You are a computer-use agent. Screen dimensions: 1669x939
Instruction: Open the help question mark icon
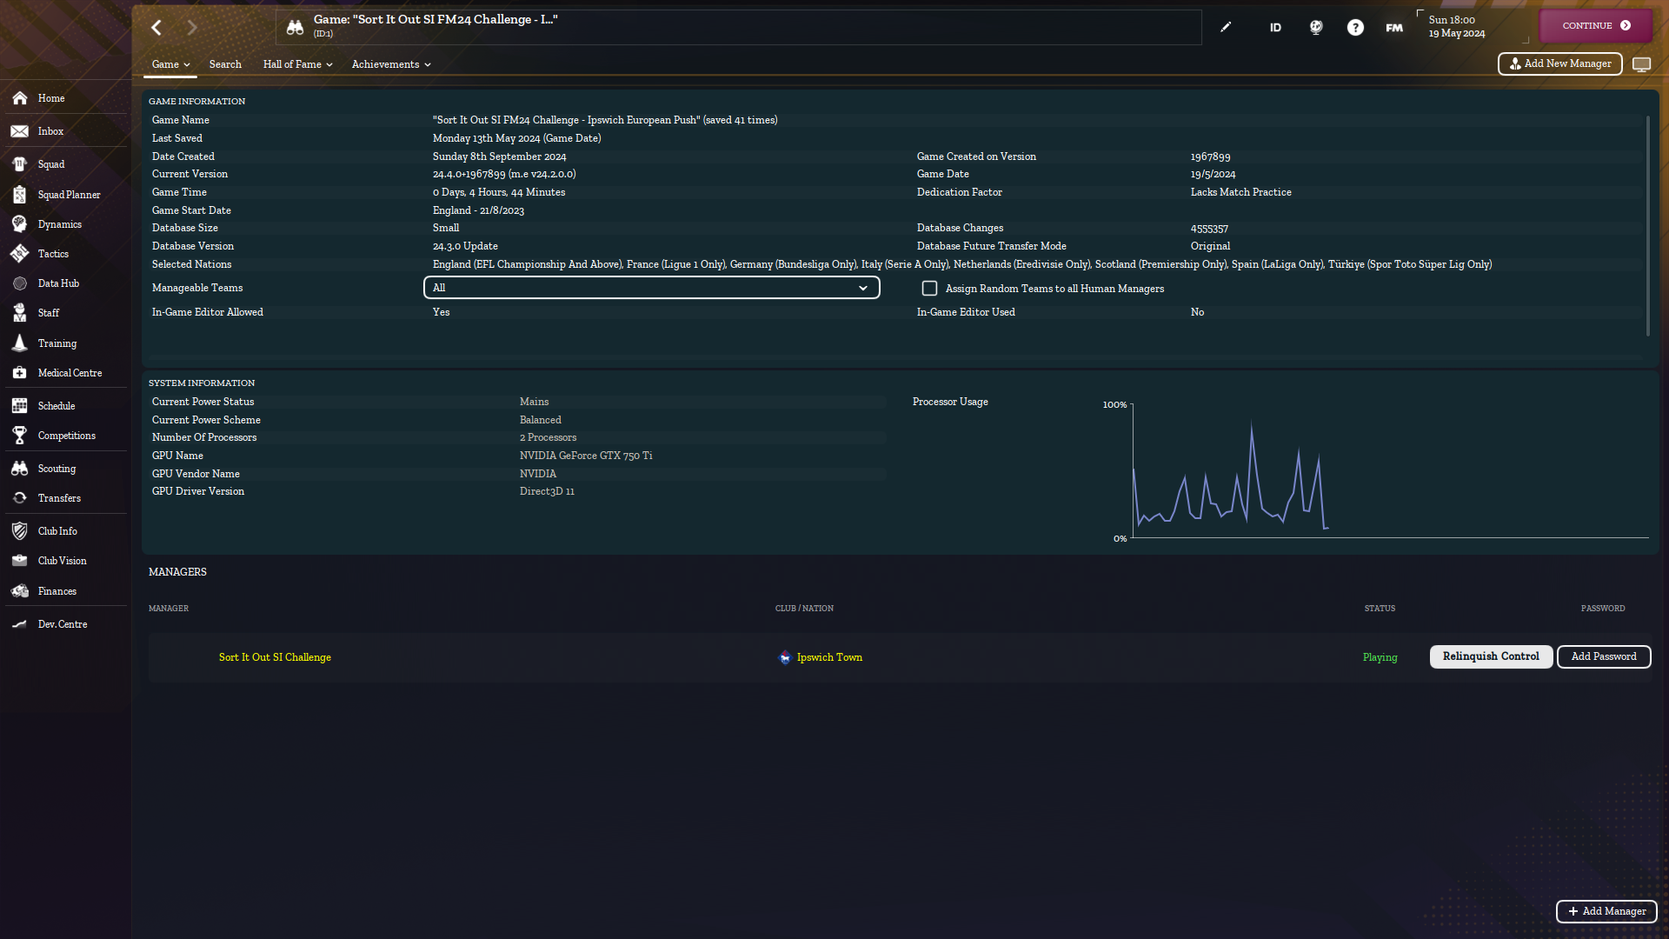[x=1355, y=28]
